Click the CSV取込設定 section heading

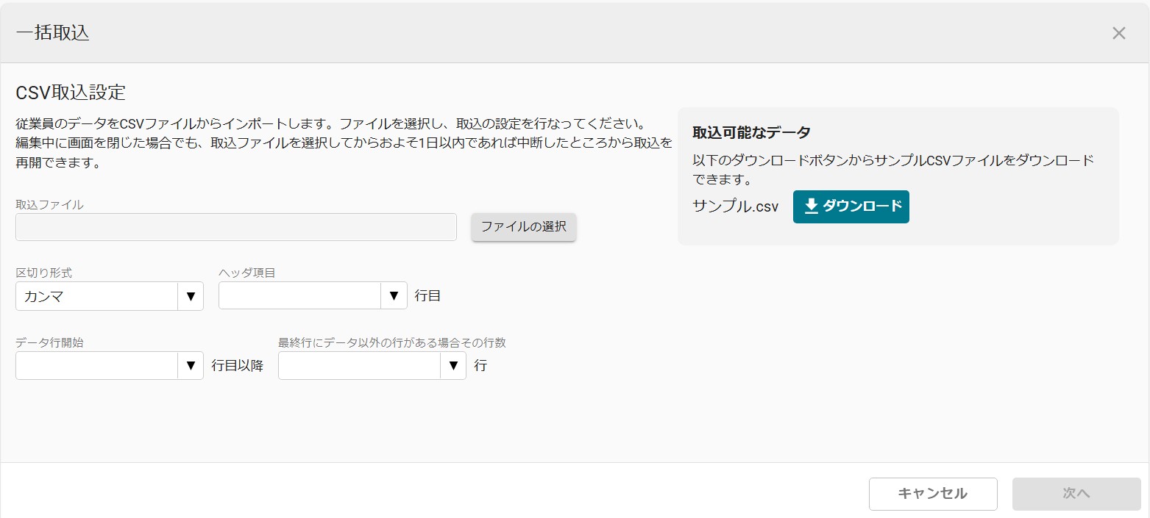(x=71, y=93)
